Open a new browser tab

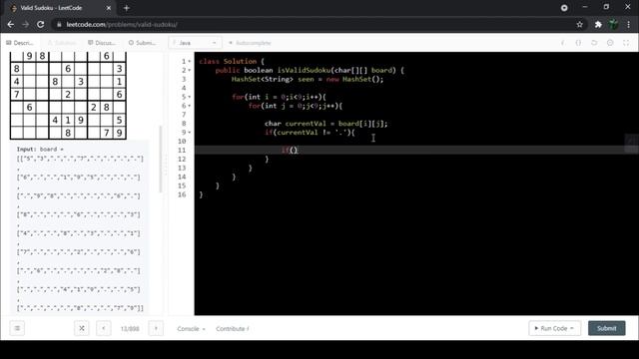(x=127, y=8)
